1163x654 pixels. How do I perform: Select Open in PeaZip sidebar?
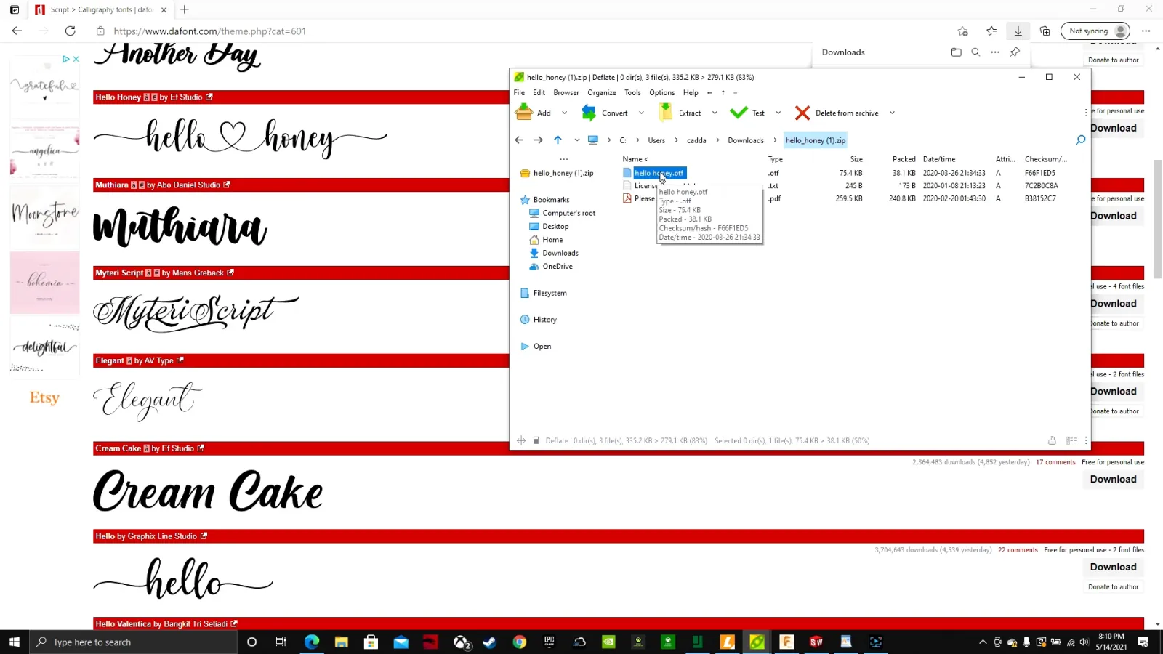(x=542, y=347)
